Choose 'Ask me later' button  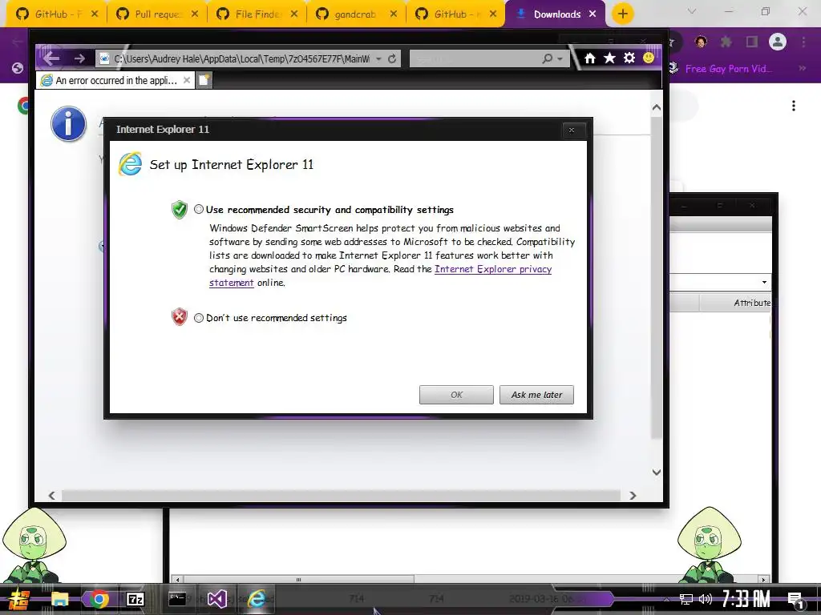[x=536, y=395]
